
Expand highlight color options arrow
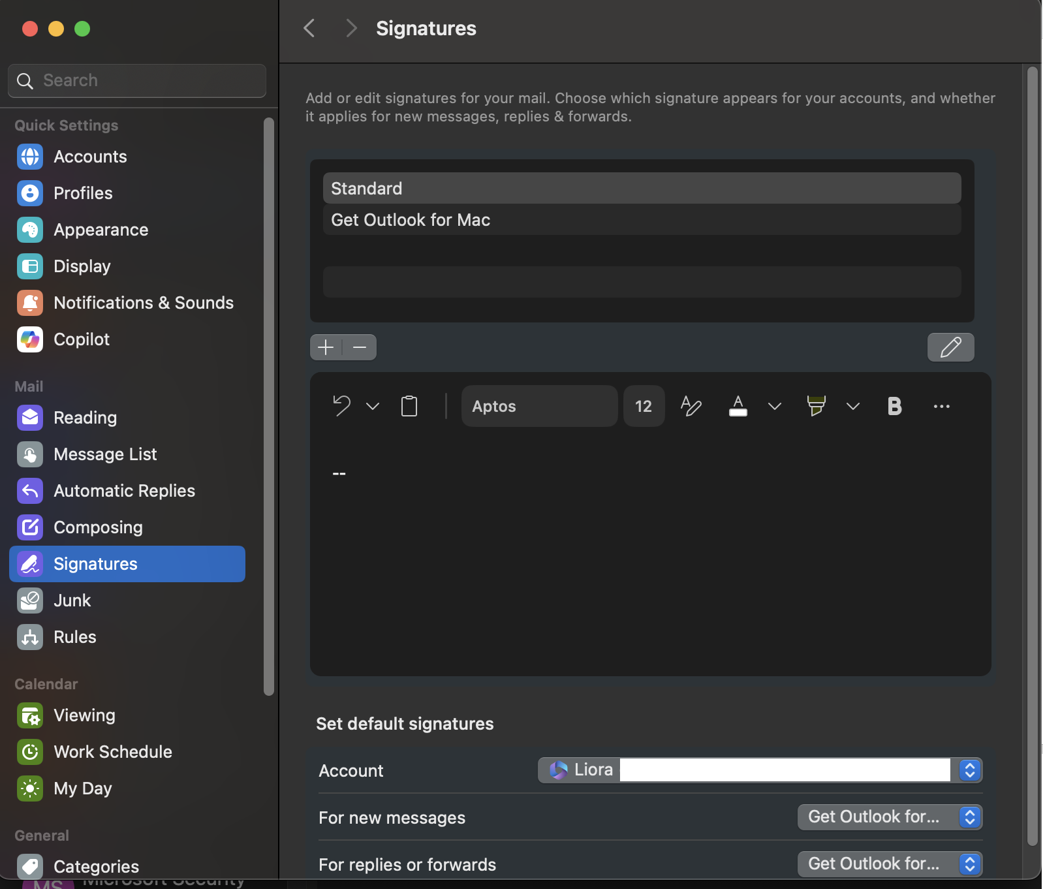pyautogui.click(x=853, y=407)
